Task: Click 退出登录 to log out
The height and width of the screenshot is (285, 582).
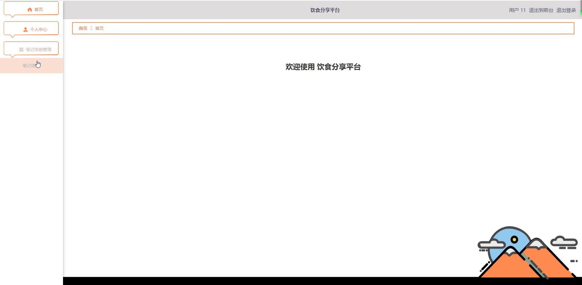Action: pos(566,10)
